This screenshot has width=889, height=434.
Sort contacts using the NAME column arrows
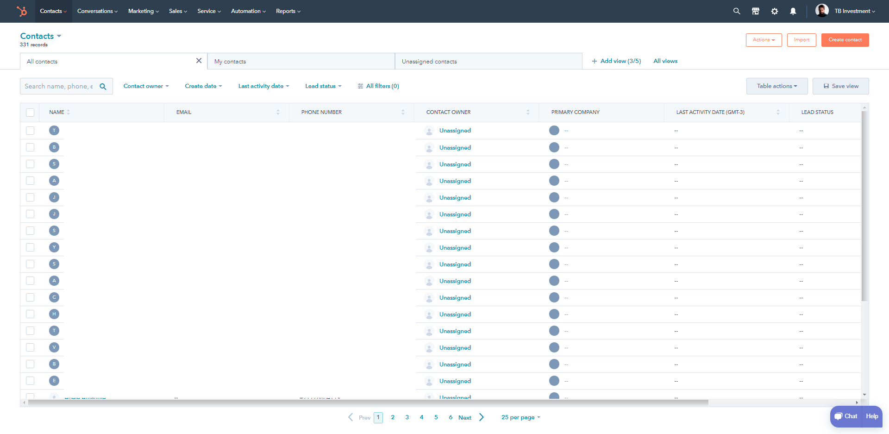pos(68,112)
